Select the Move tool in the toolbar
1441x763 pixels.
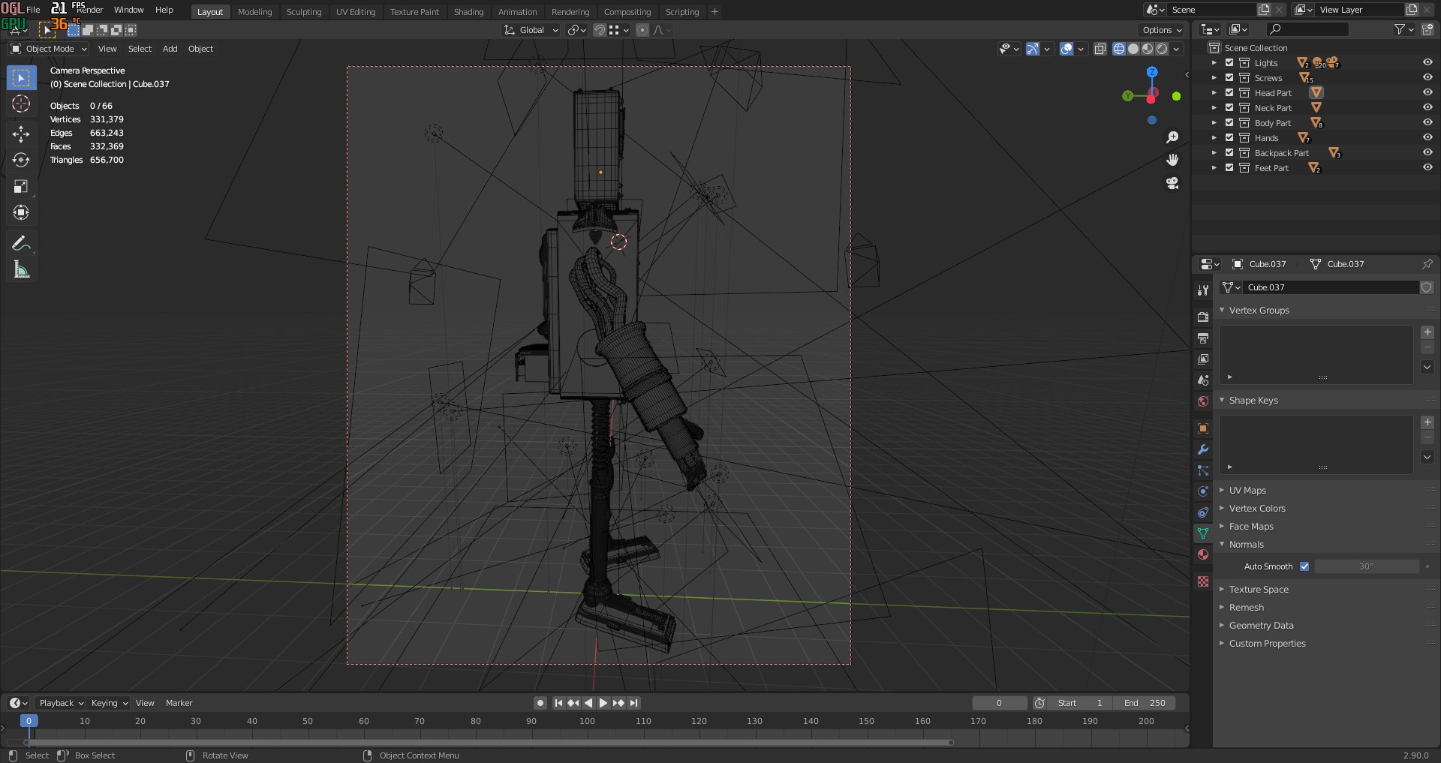tap(21, 134)
